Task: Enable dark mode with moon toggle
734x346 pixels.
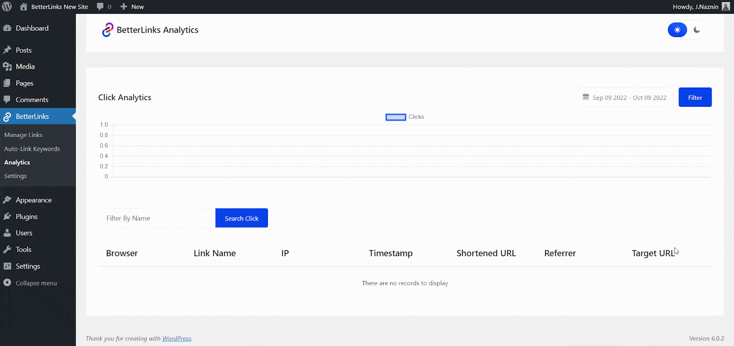Action: (697, 30)
